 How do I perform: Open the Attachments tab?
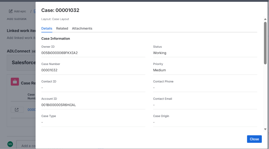click(x=82, y=29)
